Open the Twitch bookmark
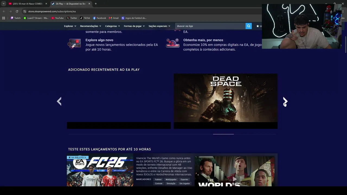347x195 pixels. click(x=15, y=18)
